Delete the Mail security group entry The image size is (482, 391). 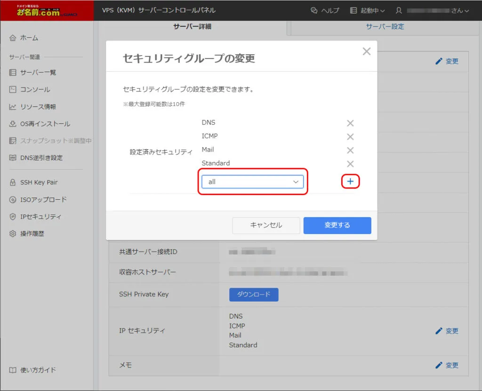[350, 150]
